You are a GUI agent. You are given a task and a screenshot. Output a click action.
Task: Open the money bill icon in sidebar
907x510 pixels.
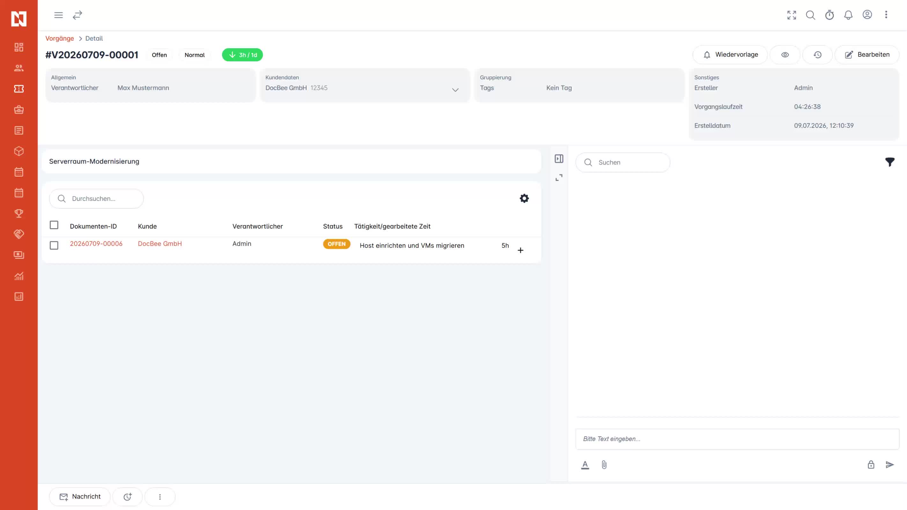tap(19, 255)
